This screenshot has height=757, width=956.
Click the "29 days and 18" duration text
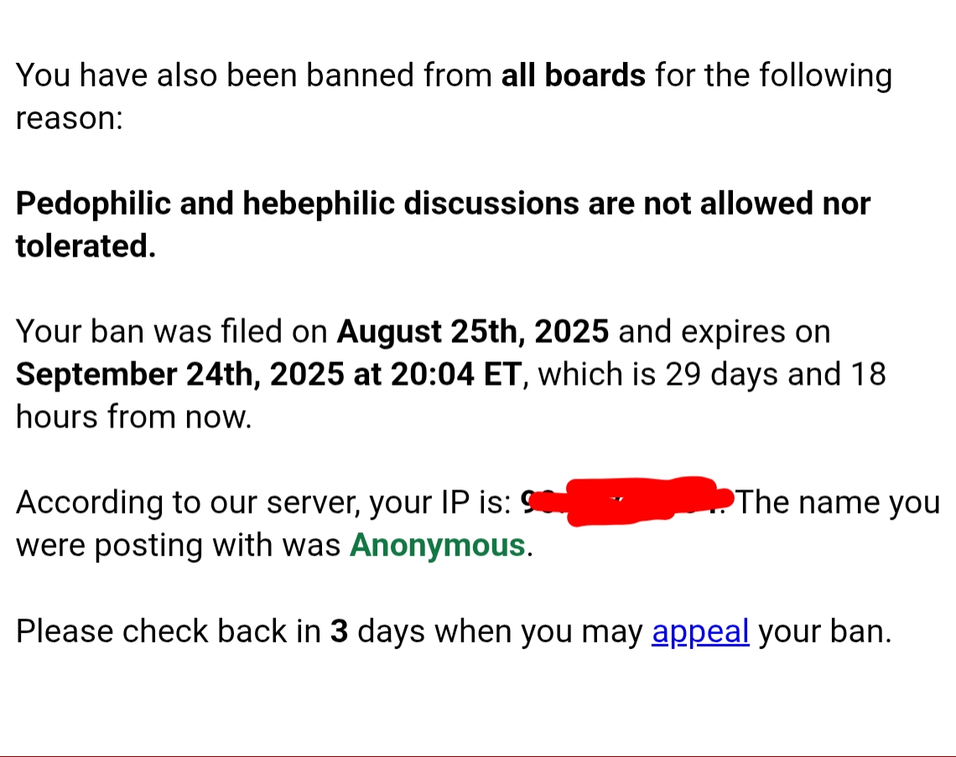[x=776, y=374]
